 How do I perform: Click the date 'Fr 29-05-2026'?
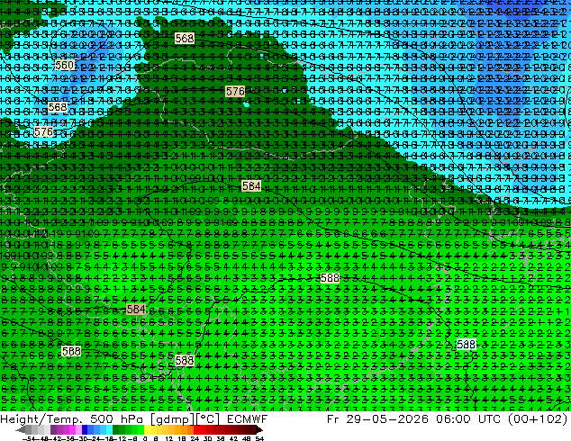point(377,419)
